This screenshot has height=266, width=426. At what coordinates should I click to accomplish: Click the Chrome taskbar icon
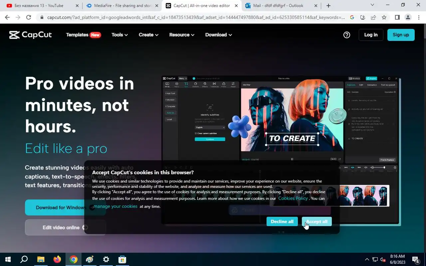pyautogui.click(x=73, y=259)
